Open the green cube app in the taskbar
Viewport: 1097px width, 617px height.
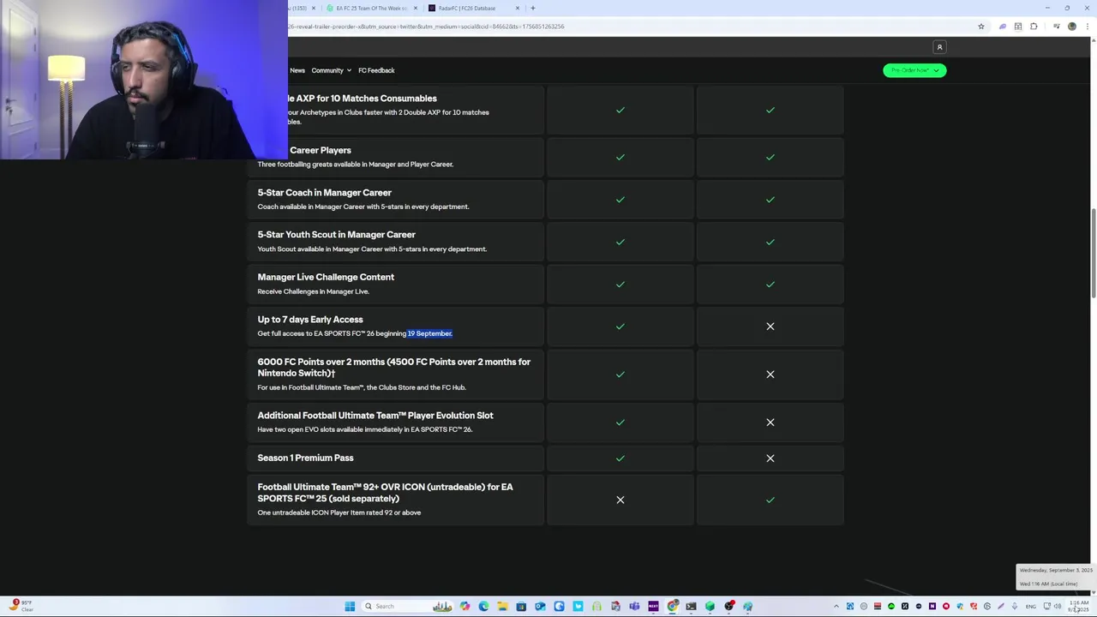pos(710,606)
